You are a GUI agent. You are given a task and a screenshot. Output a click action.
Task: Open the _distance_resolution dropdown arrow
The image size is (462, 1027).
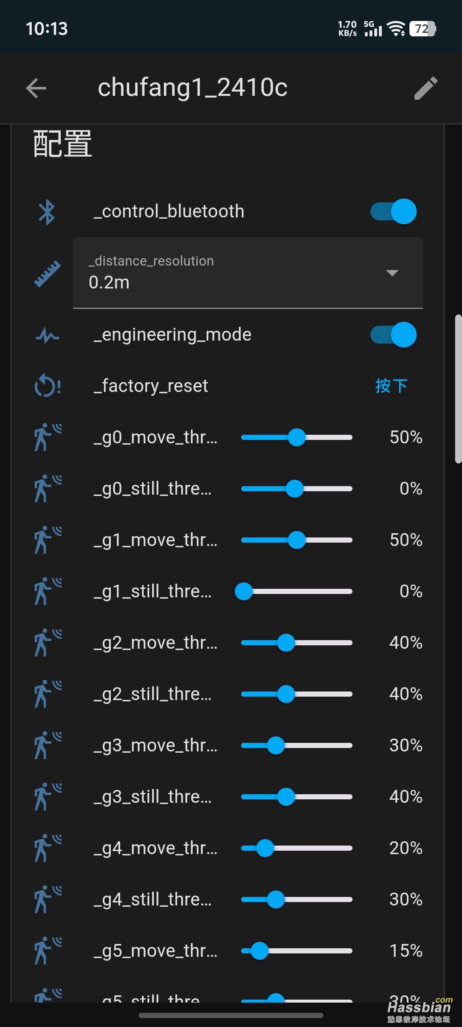pyautogui.click(x=392, y=273)
